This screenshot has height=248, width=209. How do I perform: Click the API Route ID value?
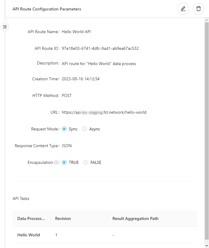[100, 48]
